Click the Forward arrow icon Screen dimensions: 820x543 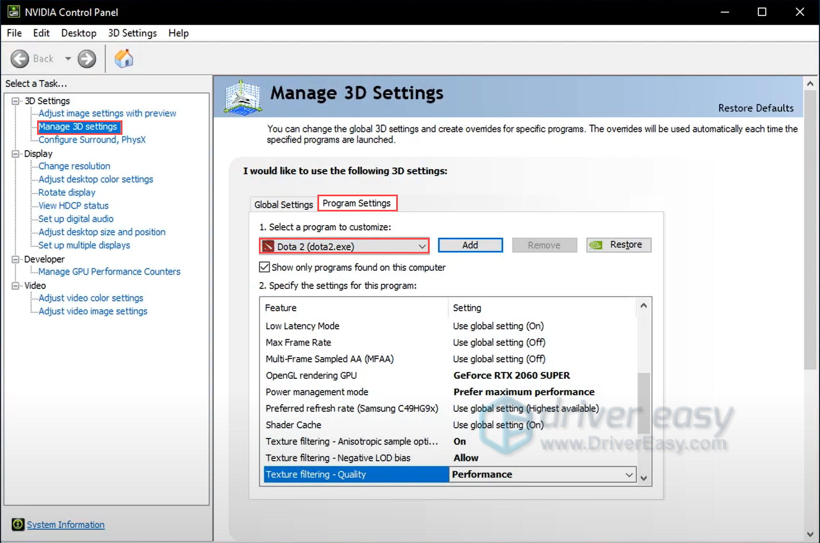tap(87, 59)
